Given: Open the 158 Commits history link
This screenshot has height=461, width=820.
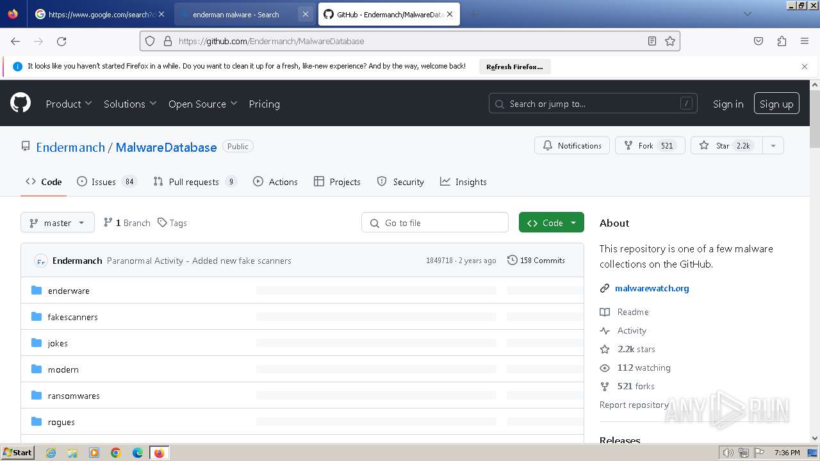Looking at the screenshot, I should click(x=536, y=261).
